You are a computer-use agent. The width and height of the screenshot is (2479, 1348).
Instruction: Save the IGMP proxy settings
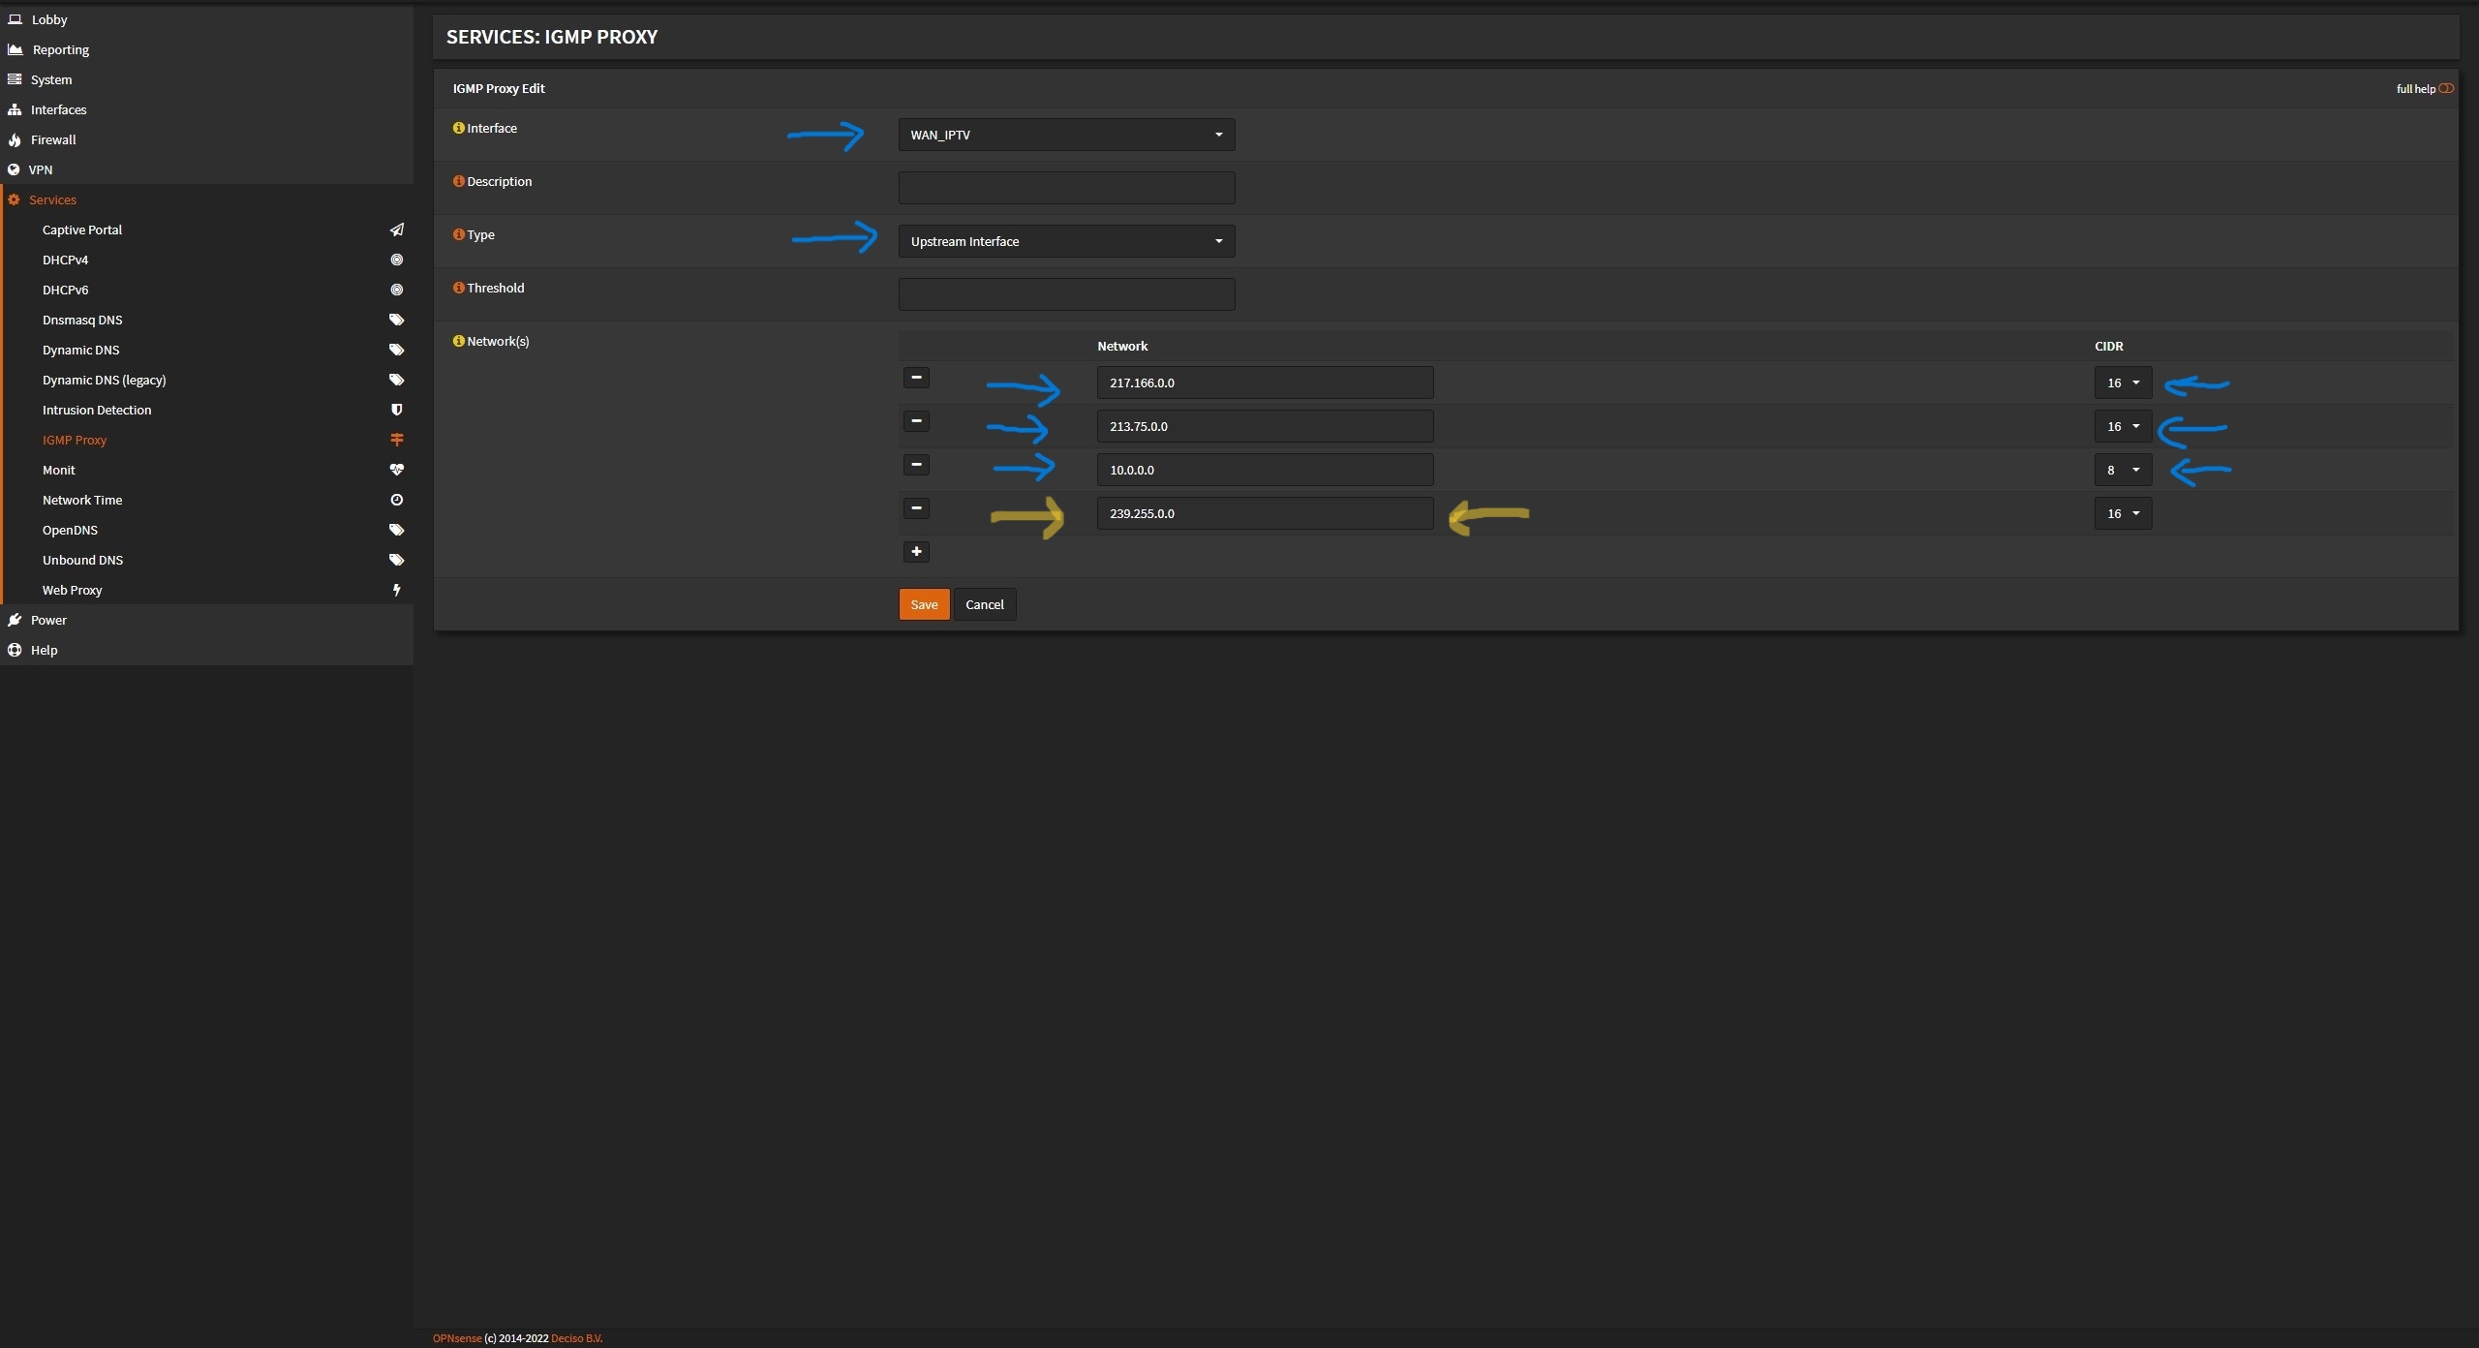click(x=924, y=604)
